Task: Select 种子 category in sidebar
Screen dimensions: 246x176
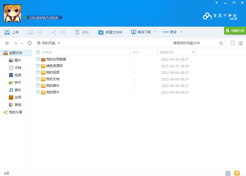Action: click(15, 83)
